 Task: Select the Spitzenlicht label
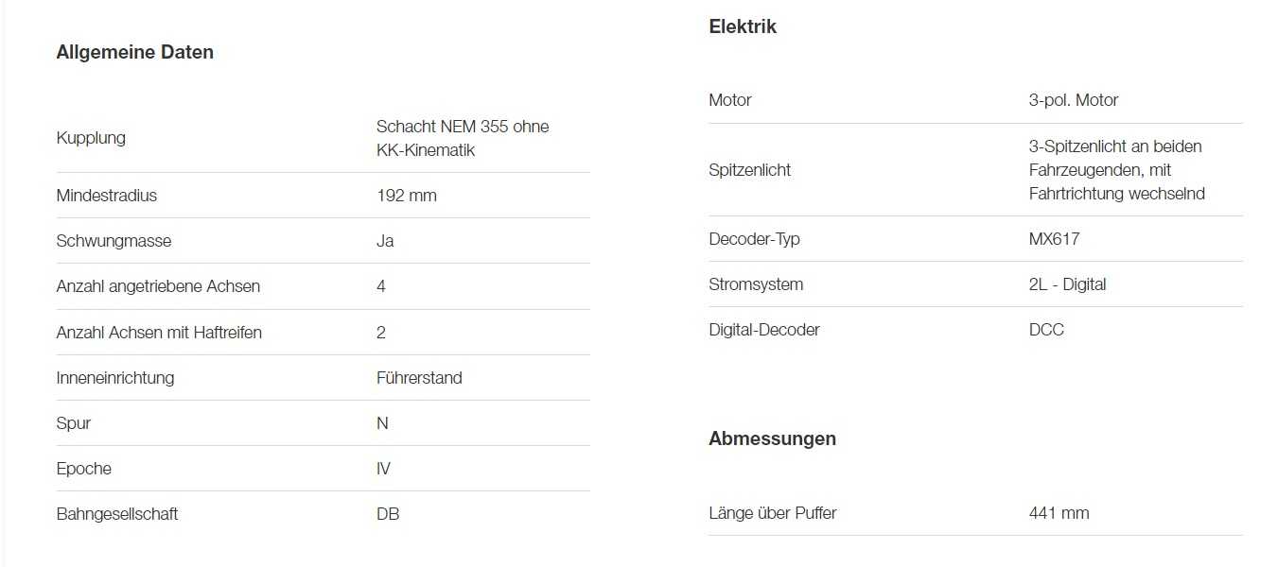[750, 170]
